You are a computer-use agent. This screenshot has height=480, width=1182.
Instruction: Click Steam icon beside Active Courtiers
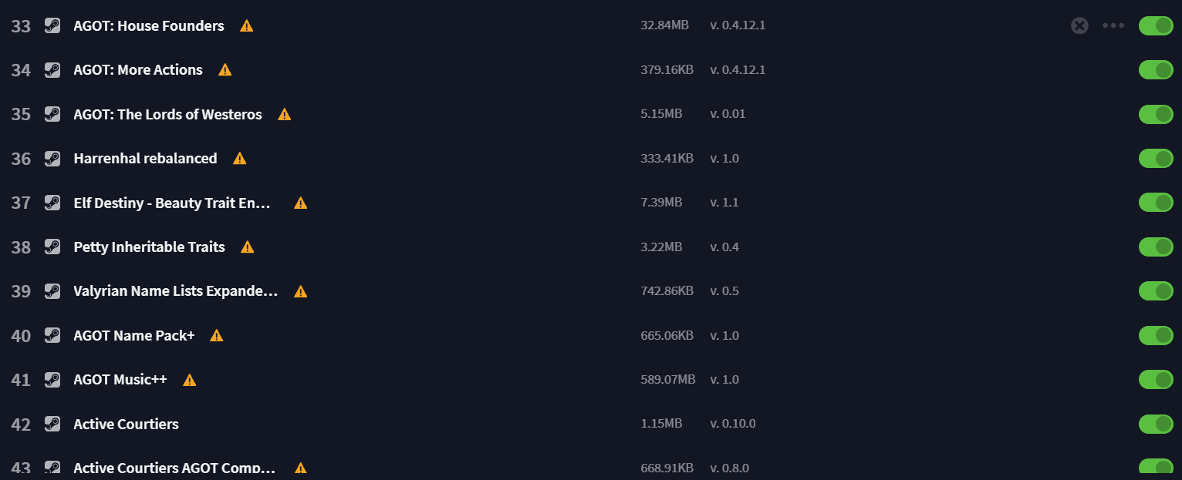pyautogui.click(x=52, y=424)
